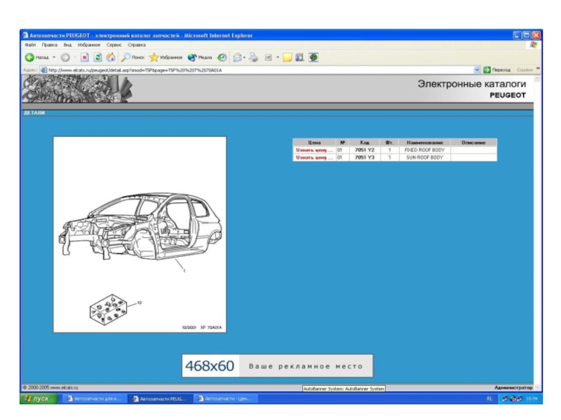Click the price link for 7051 Y3
Screen dimensions: 561x420
coord(313,157)
